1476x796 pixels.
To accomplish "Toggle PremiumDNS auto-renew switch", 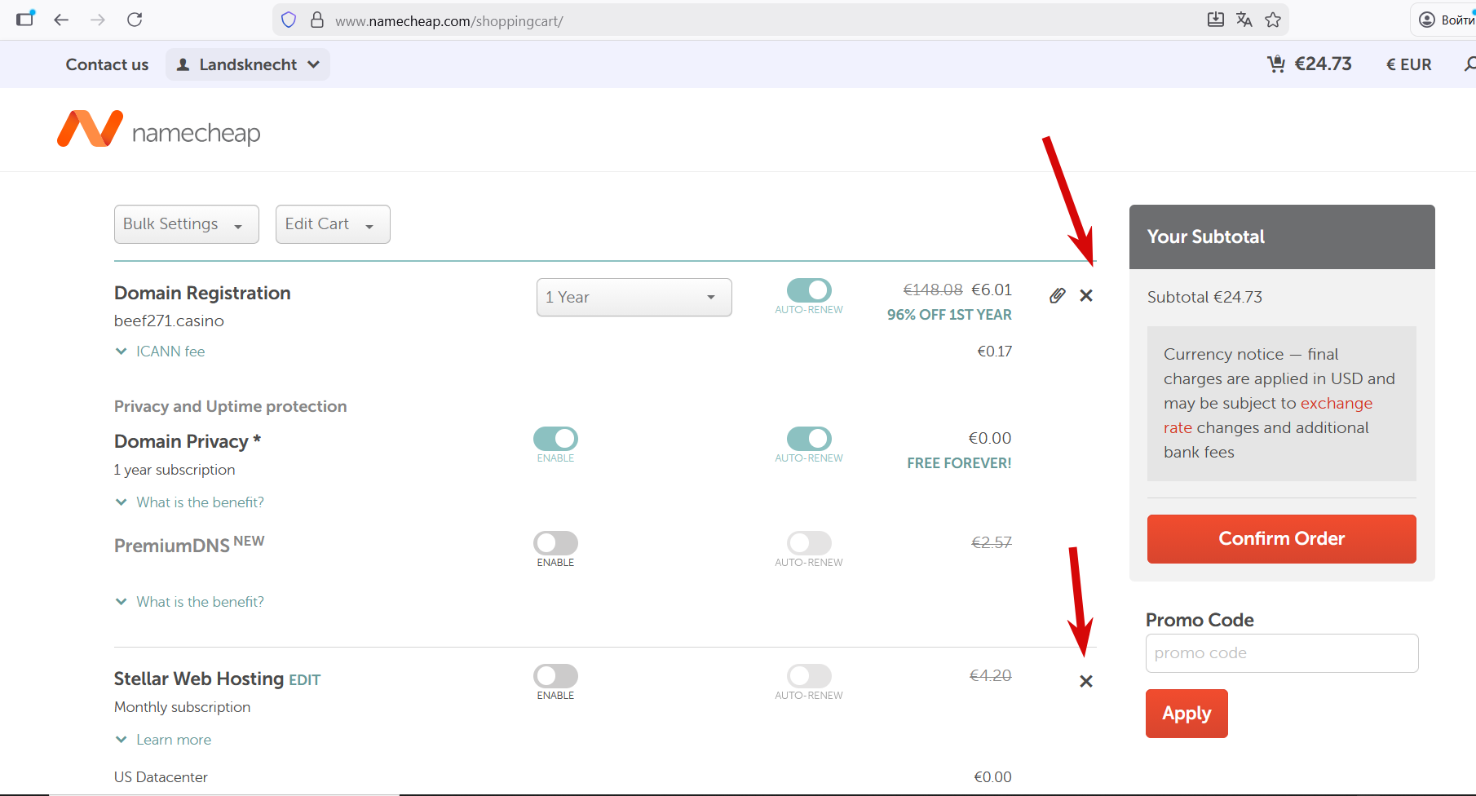I will click(809, 543).
